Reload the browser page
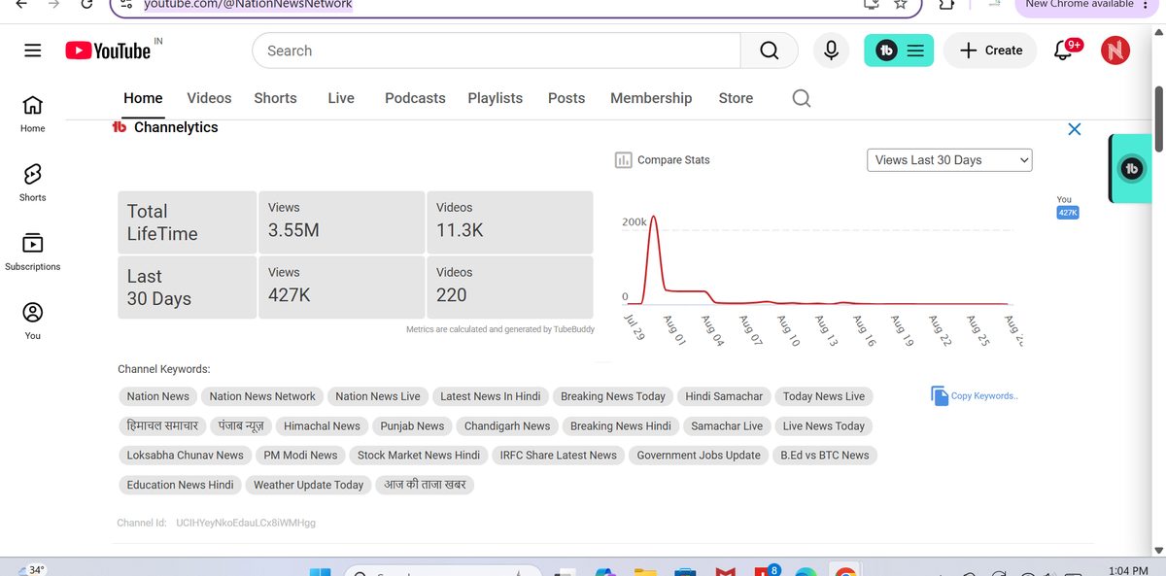The height and width of the screenshot is (576, 1166). pos(87,4)
